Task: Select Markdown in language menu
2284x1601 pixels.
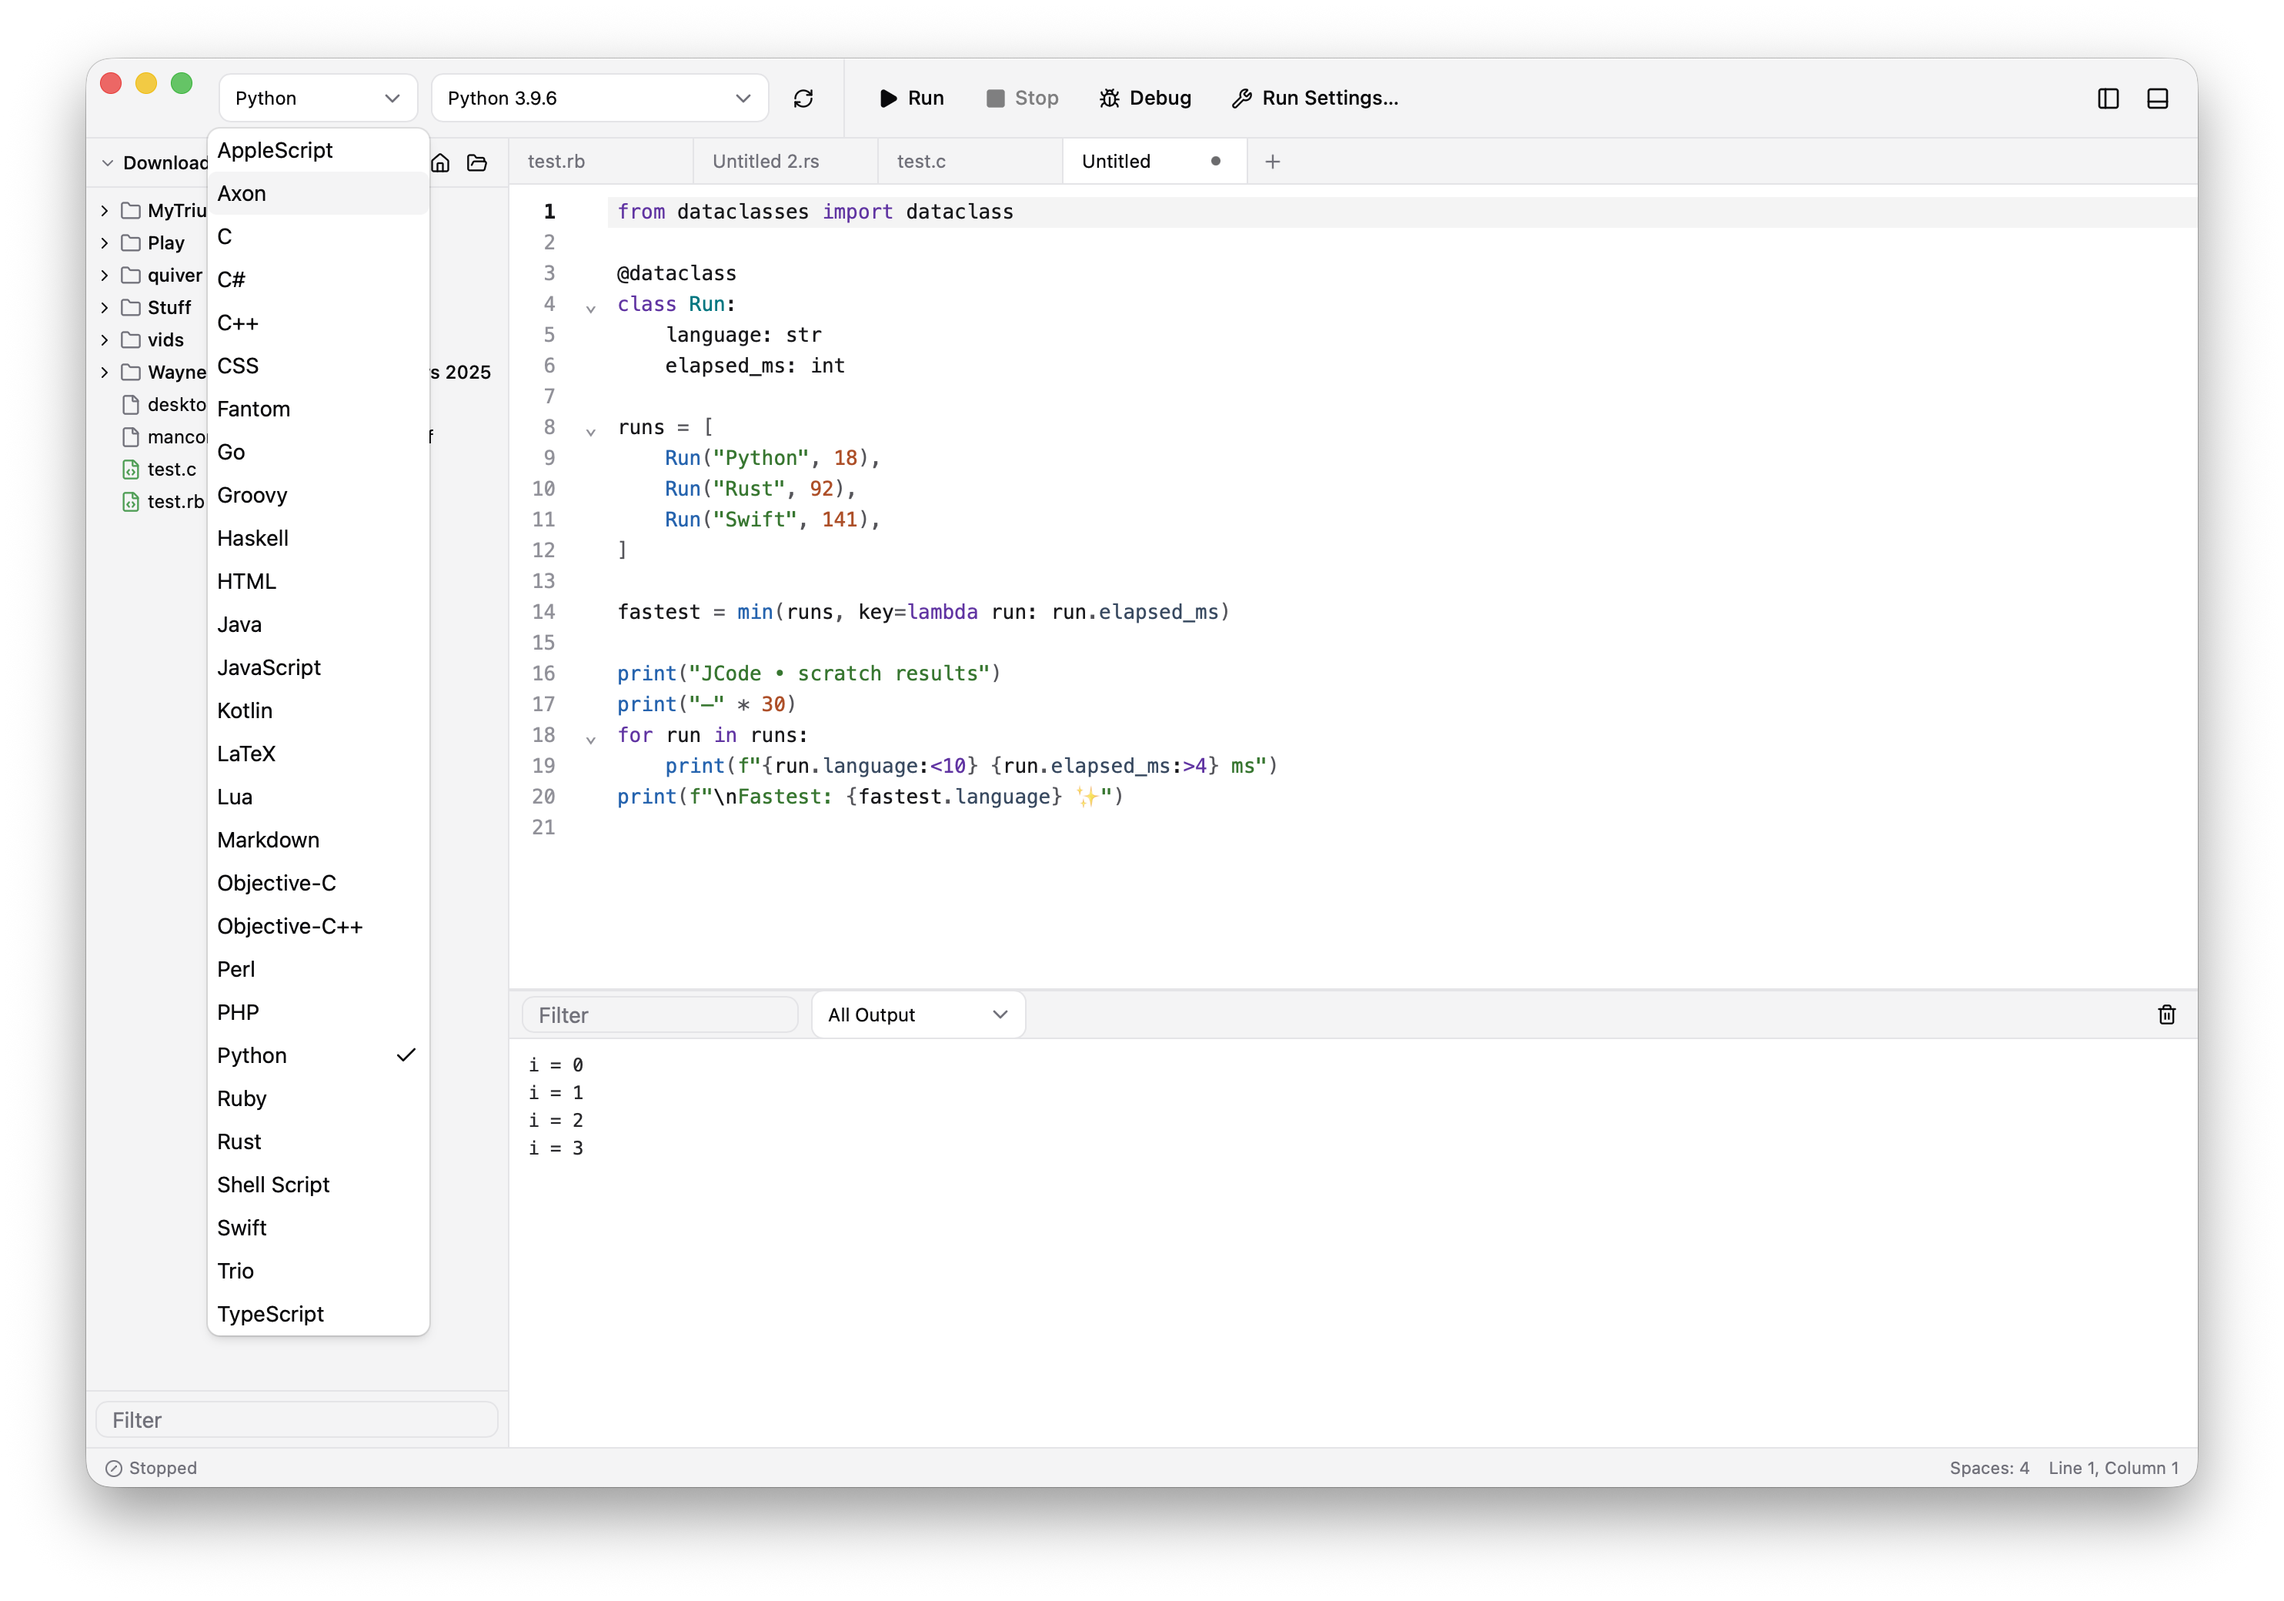Action: point(319,840)
